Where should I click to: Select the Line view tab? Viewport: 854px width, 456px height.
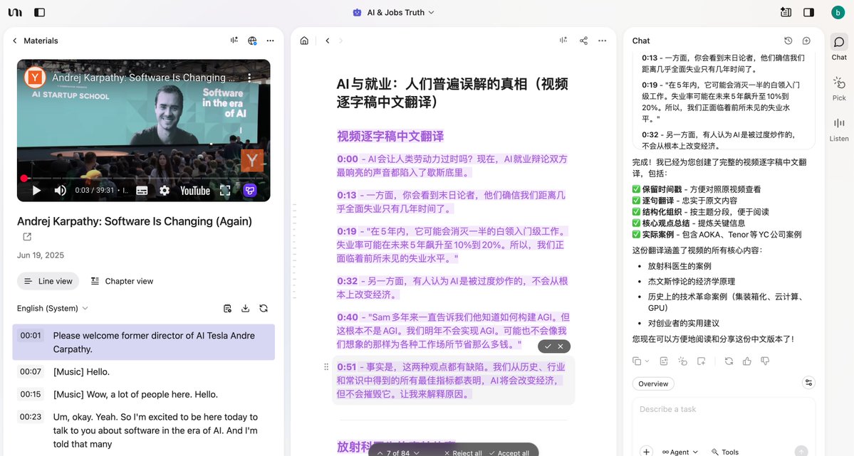point(48,281)
